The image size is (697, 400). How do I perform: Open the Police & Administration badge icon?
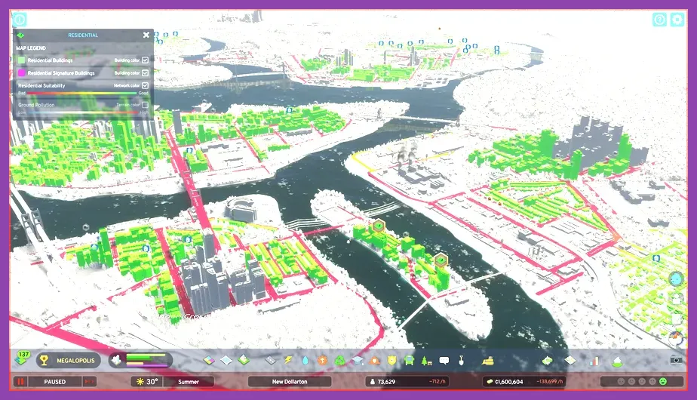pyautogui.click(x=391, y=361)
